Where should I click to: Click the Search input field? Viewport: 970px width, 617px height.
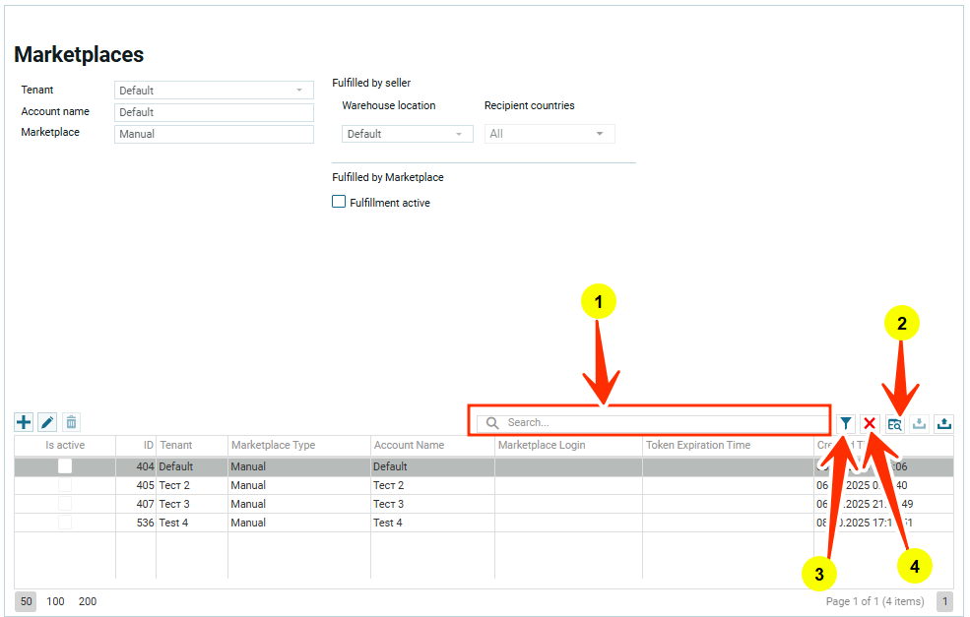[660, 423]
